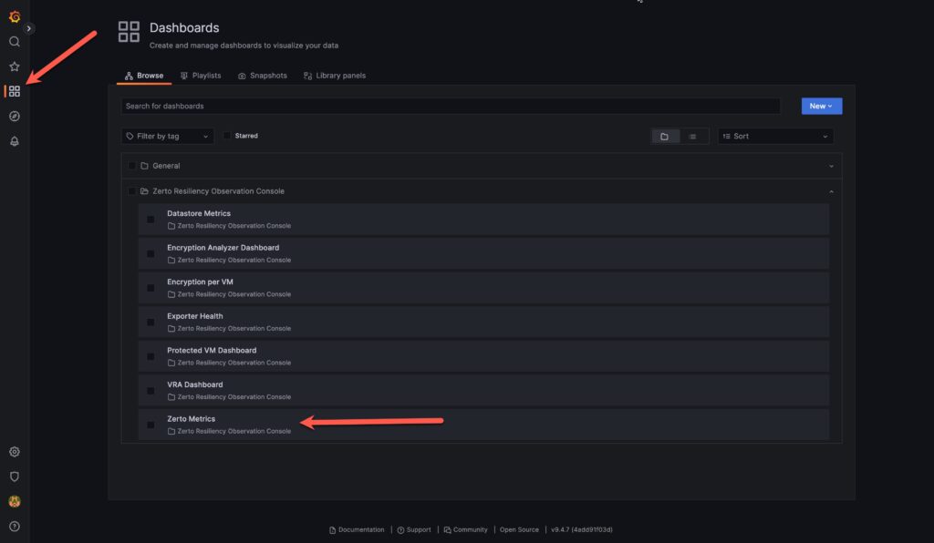This screenshot has width=934, height=543.
Task: Select VRA Dashboard checkbox
Action: tap(150, 391)
